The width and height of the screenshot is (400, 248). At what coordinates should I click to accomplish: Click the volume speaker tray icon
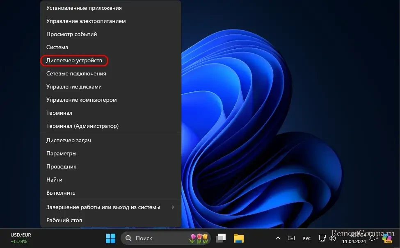pos(332,238)
